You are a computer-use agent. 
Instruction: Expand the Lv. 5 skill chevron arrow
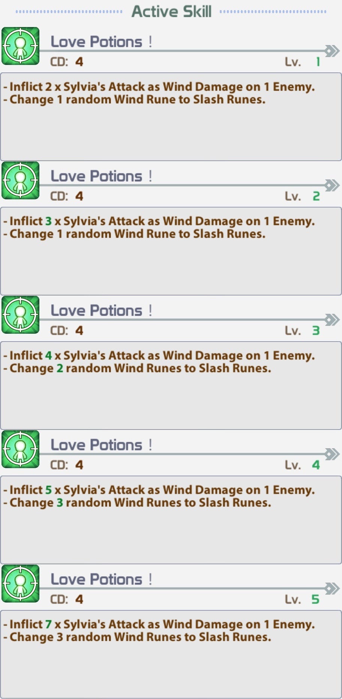point(332,588)
